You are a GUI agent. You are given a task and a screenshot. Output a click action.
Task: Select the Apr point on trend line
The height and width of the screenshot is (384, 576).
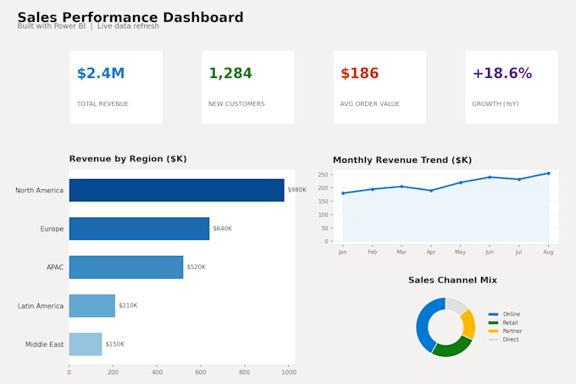tap(431, 191)
